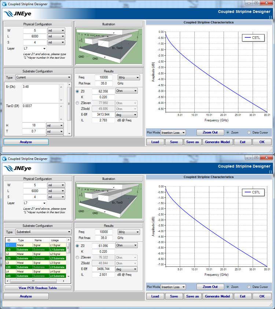Click the JNEye logo in the bottom window
The height and width of the screenshot is (309, 275).
18,168
